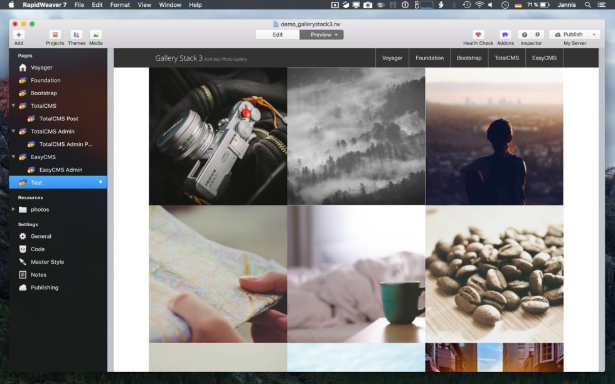
Task: Open the Fujifilm camera photo thumbnail
Action: point(218,136)
